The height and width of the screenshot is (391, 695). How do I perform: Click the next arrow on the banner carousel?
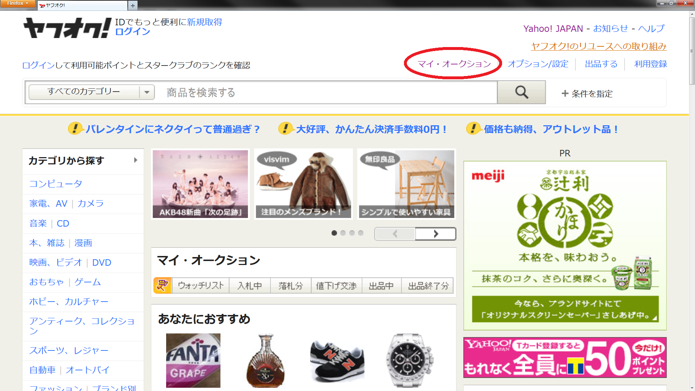(436, 234)
